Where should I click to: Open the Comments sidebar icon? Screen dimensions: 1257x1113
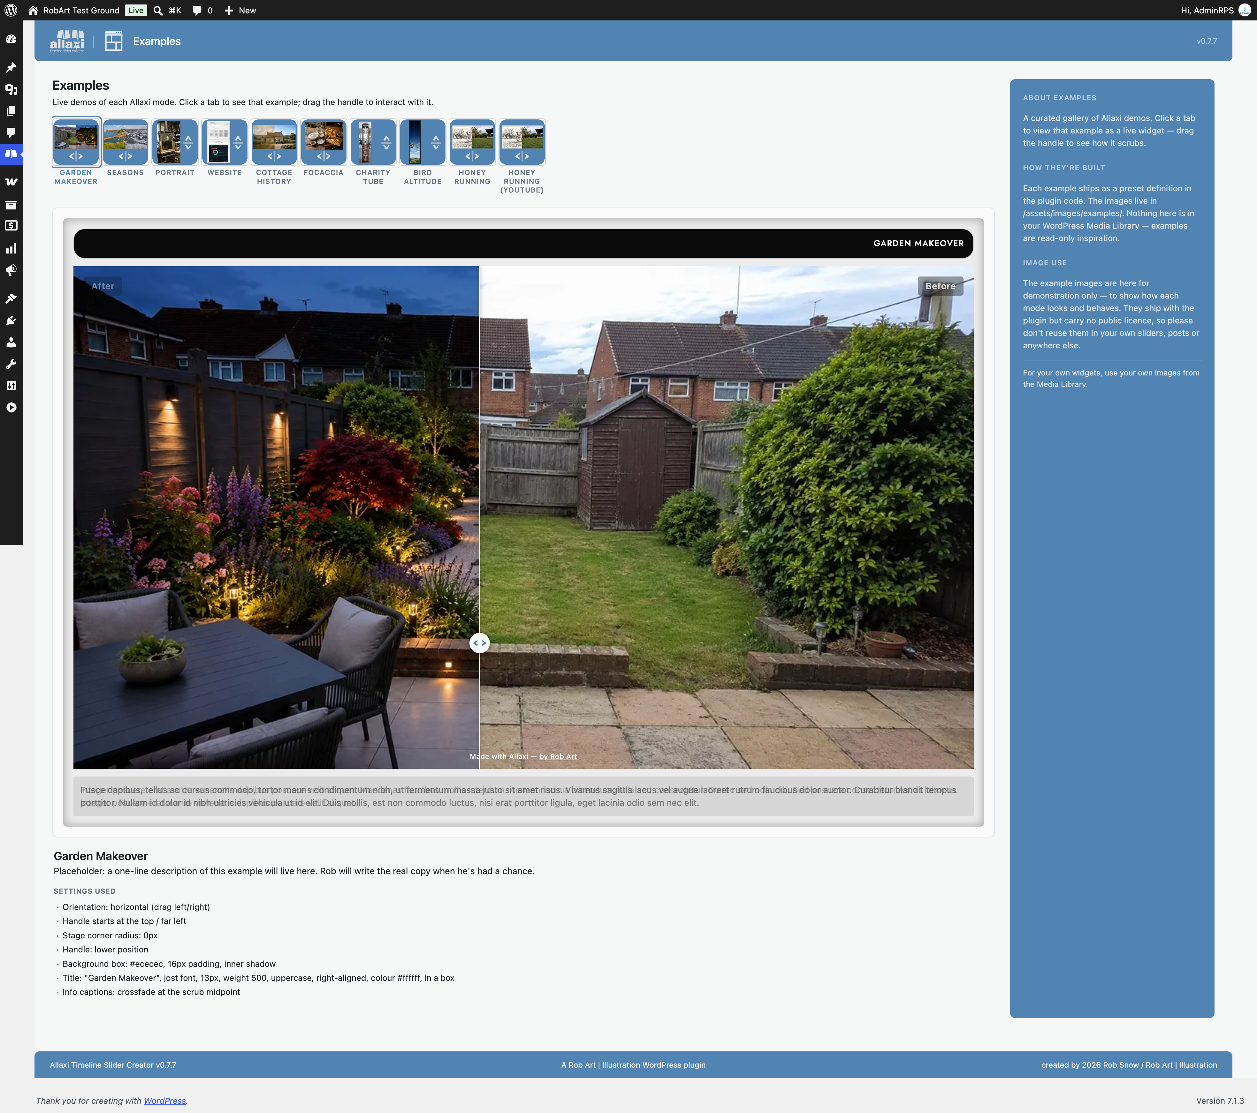pos(11,132)
